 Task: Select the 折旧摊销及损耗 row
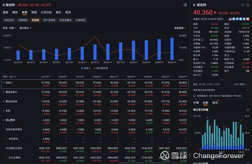(95, 149)
